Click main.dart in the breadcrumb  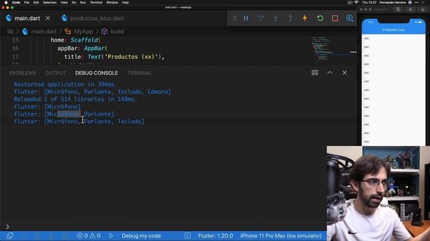[x=43, y=31]
